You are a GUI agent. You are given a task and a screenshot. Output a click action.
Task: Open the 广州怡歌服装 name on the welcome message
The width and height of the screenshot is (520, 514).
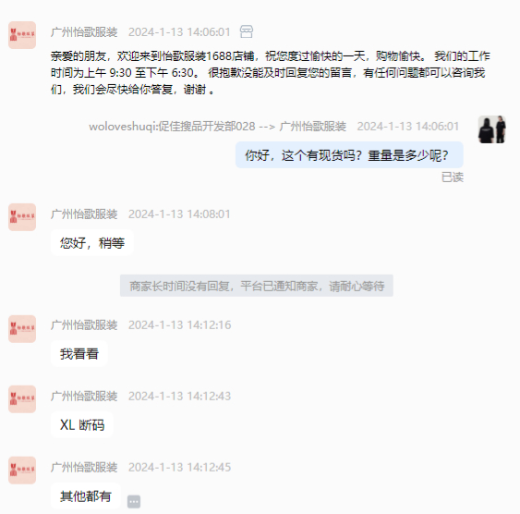[x=84, y=32]
